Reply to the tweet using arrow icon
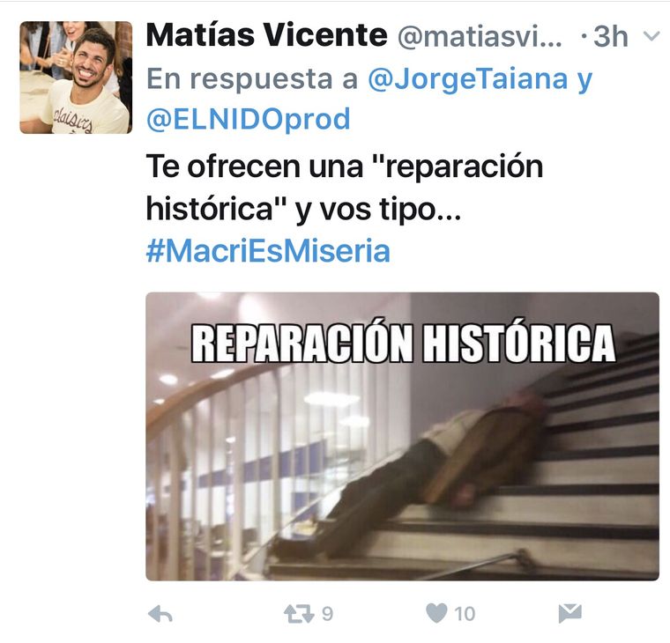The height and width of the screenshot is (643, 670). (x=160, y=615)
